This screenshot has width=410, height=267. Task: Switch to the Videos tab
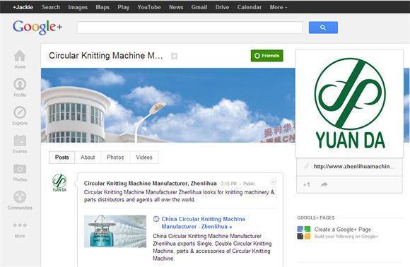tap(144, 158)
